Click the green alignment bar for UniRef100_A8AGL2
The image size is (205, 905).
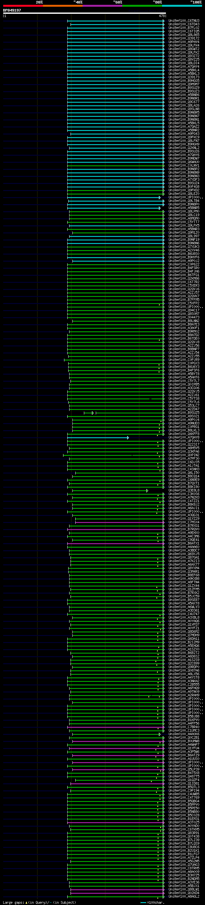116,897
